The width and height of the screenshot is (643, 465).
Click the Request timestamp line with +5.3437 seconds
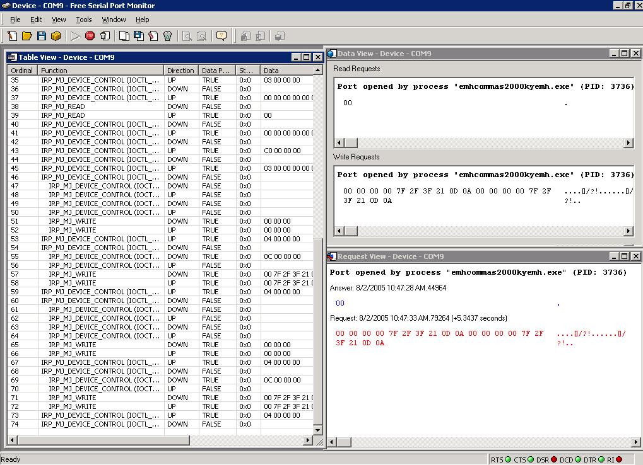(418, 318)
